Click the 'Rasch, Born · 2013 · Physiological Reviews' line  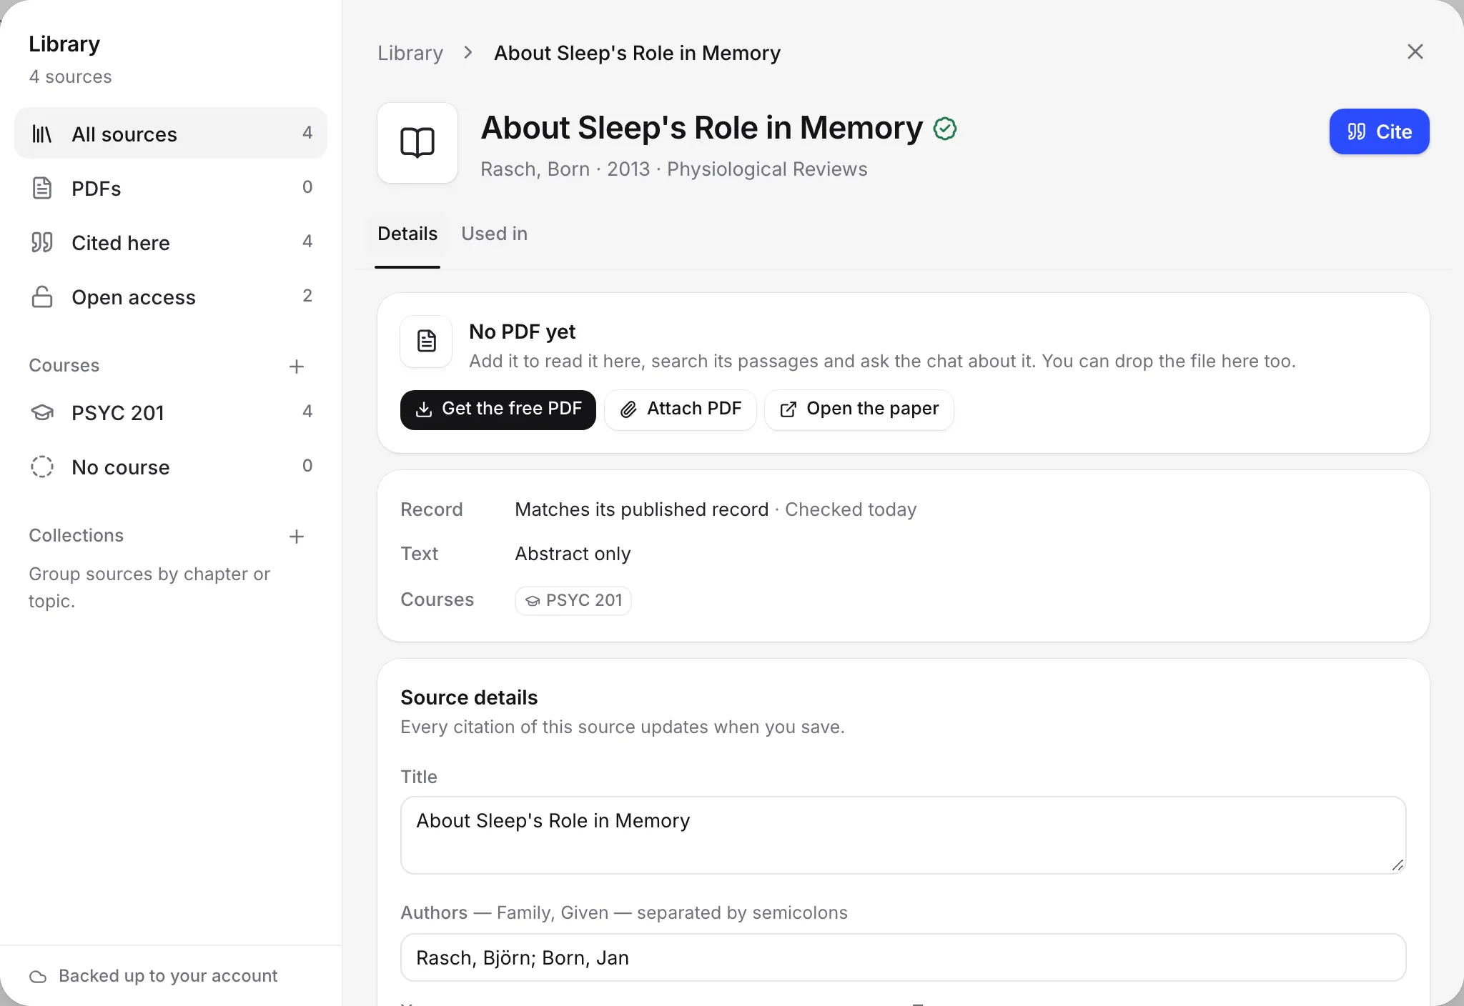click(674, 169)
